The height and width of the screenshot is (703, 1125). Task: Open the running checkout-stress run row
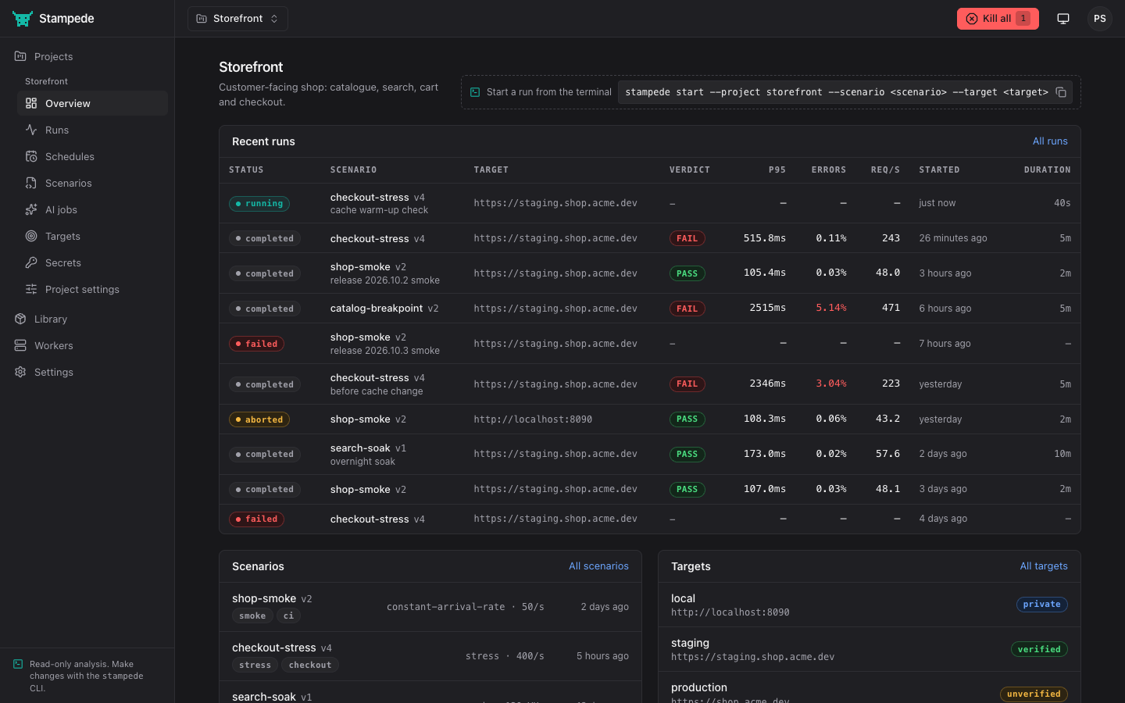pos(650,203)
